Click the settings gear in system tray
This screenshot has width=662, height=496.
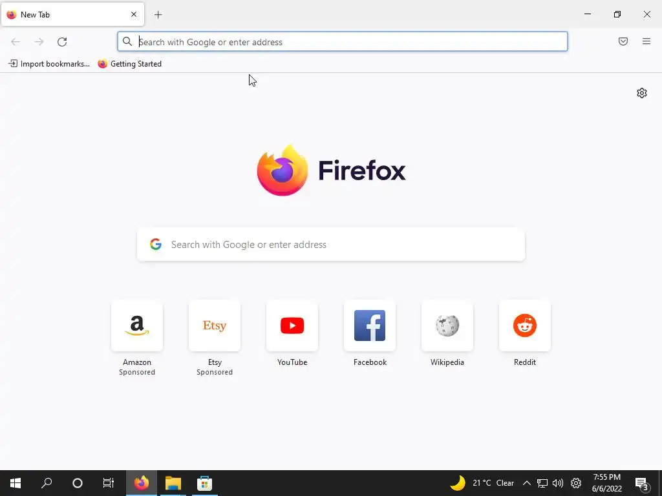pos(576,483)
